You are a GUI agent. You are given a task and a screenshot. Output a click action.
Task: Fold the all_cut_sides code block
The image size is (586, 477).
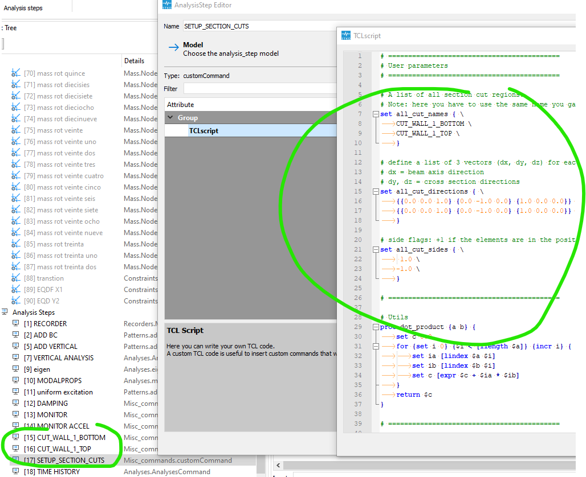(x=376, y=250)
